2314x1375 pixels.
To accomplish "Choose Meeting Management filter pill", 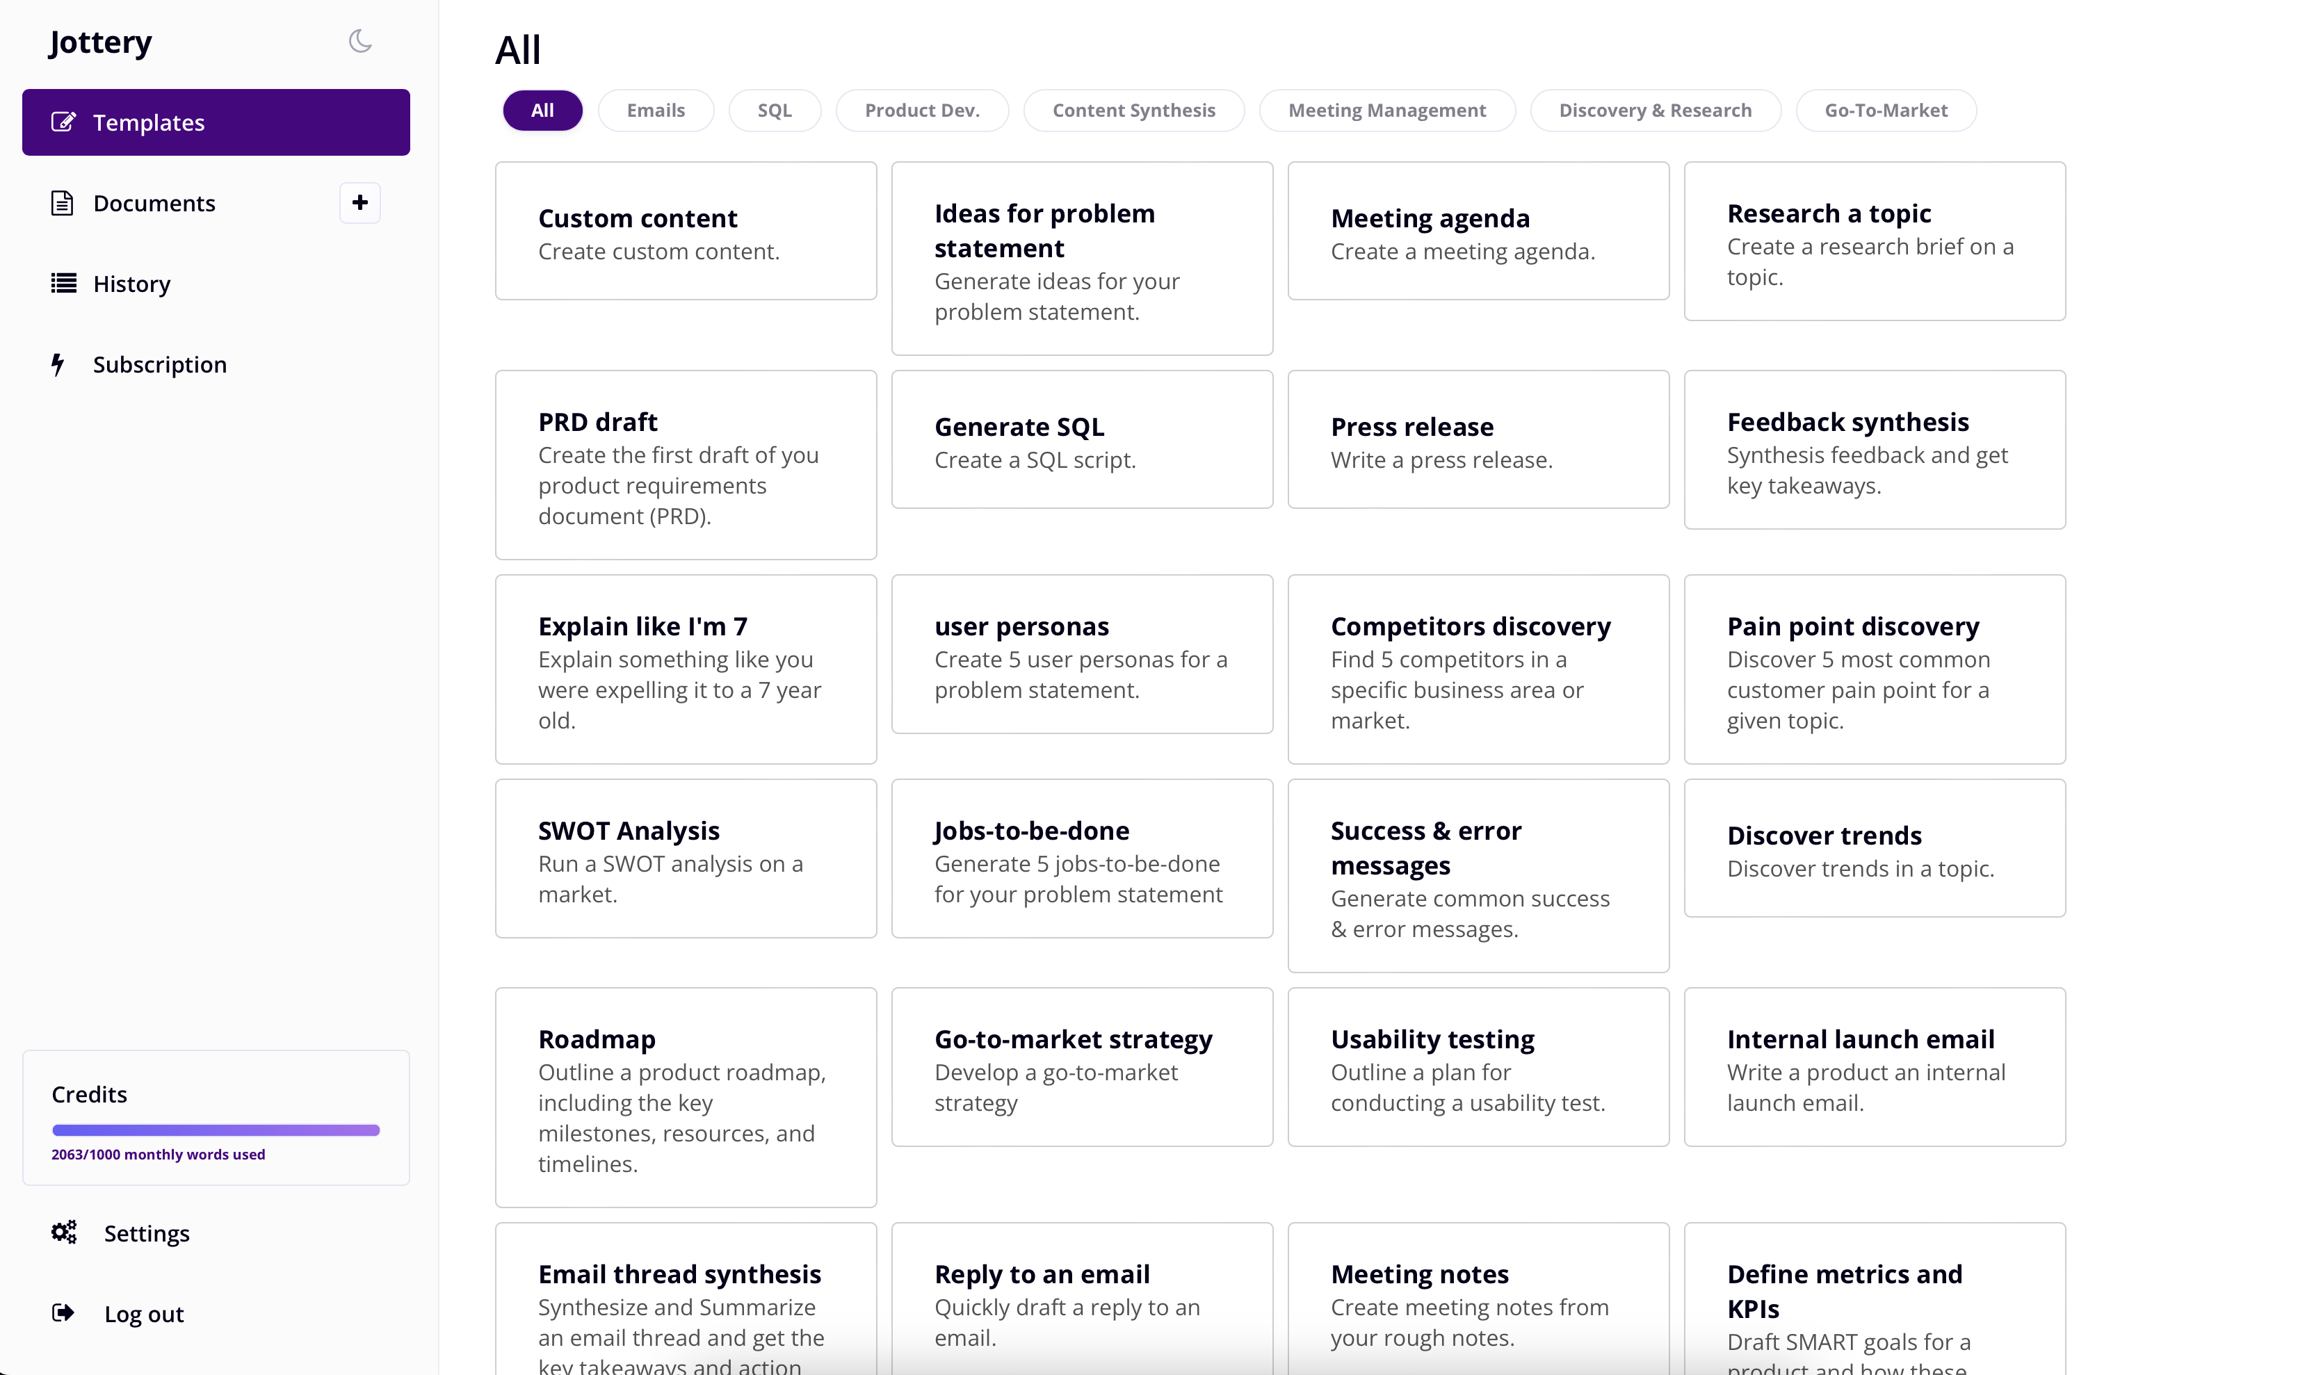I will point(1386,111).
